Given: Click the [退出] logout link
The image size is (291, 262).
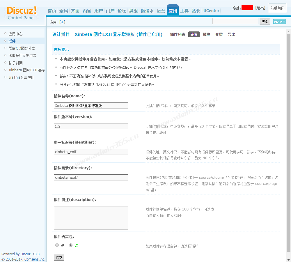Looking at the screenshot, I should (x=260, y=8).
